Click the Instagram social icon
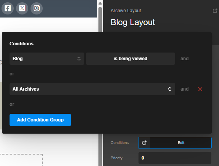Viewport: 219px width, 166px height. (x=37, y=8)
